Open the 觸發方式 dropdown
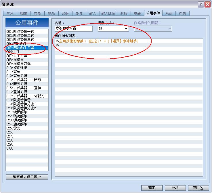Viewport: 212px width, 193px height. coord(113,28)
